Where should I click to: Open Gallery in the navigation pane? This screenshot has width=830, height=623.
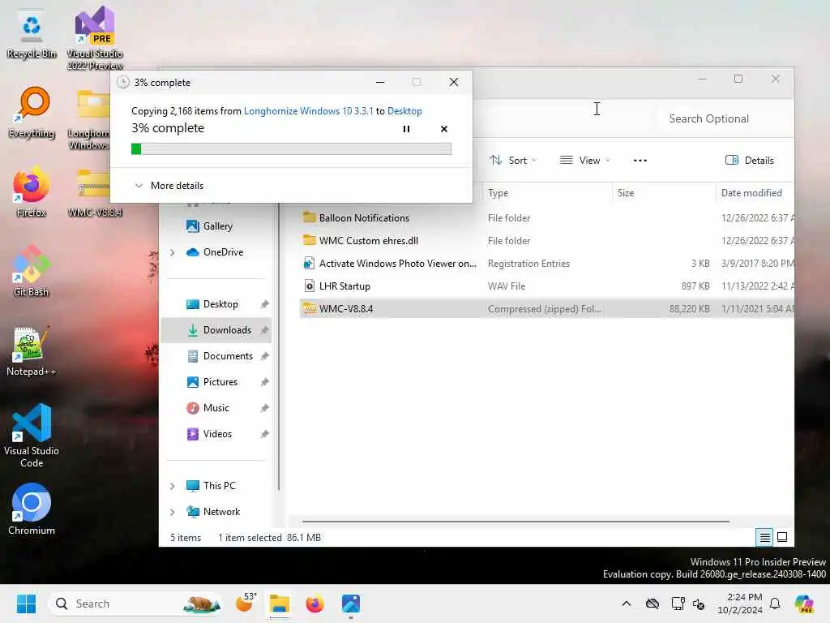[x=210, y=226]
